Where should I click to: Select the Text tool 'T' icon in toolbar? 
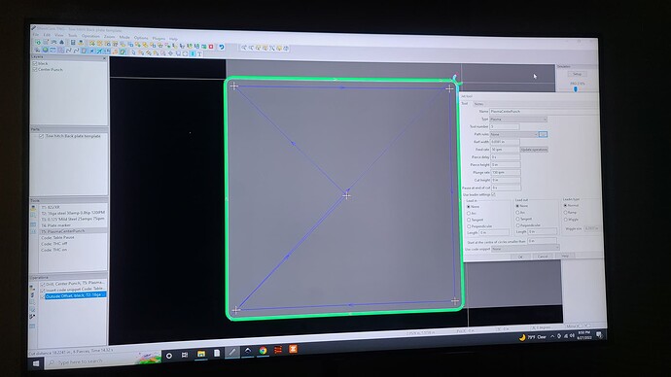pyautogui.click(x=199, y=53)
